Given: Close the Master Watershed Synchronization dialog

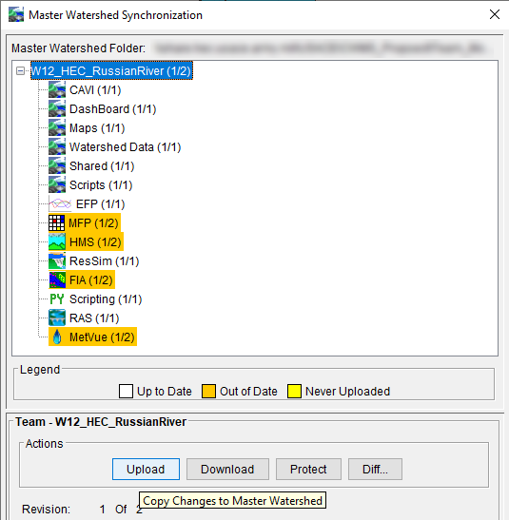Looking at the screenshot, I should click(495, 14).
